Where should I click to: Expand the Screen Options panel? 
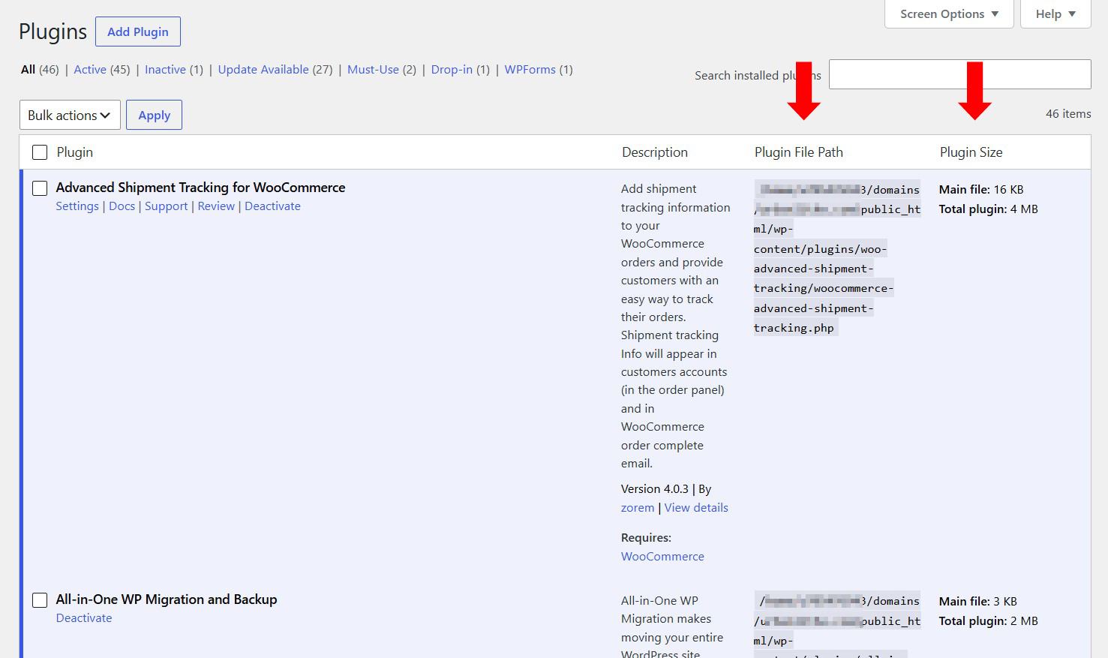point(949,14)
